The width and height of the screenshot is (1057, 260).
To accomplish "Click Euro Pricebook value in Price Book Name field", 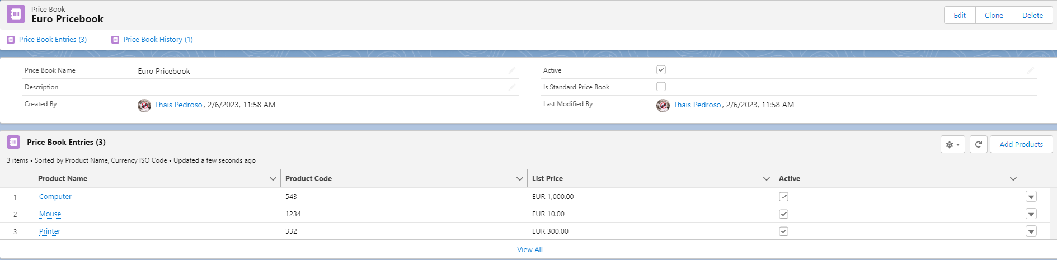I will click(x=164, y=71).
